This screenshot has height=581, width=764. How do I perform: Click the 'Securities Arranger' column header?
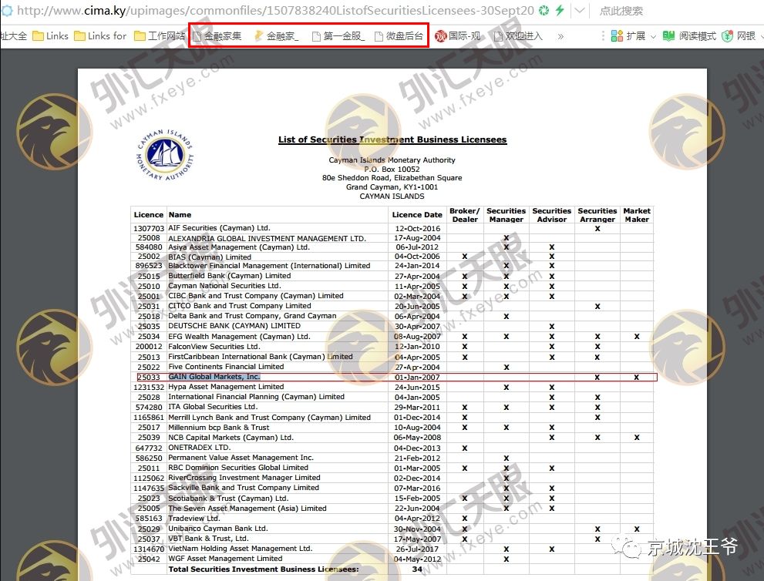[x=597, y=215]
